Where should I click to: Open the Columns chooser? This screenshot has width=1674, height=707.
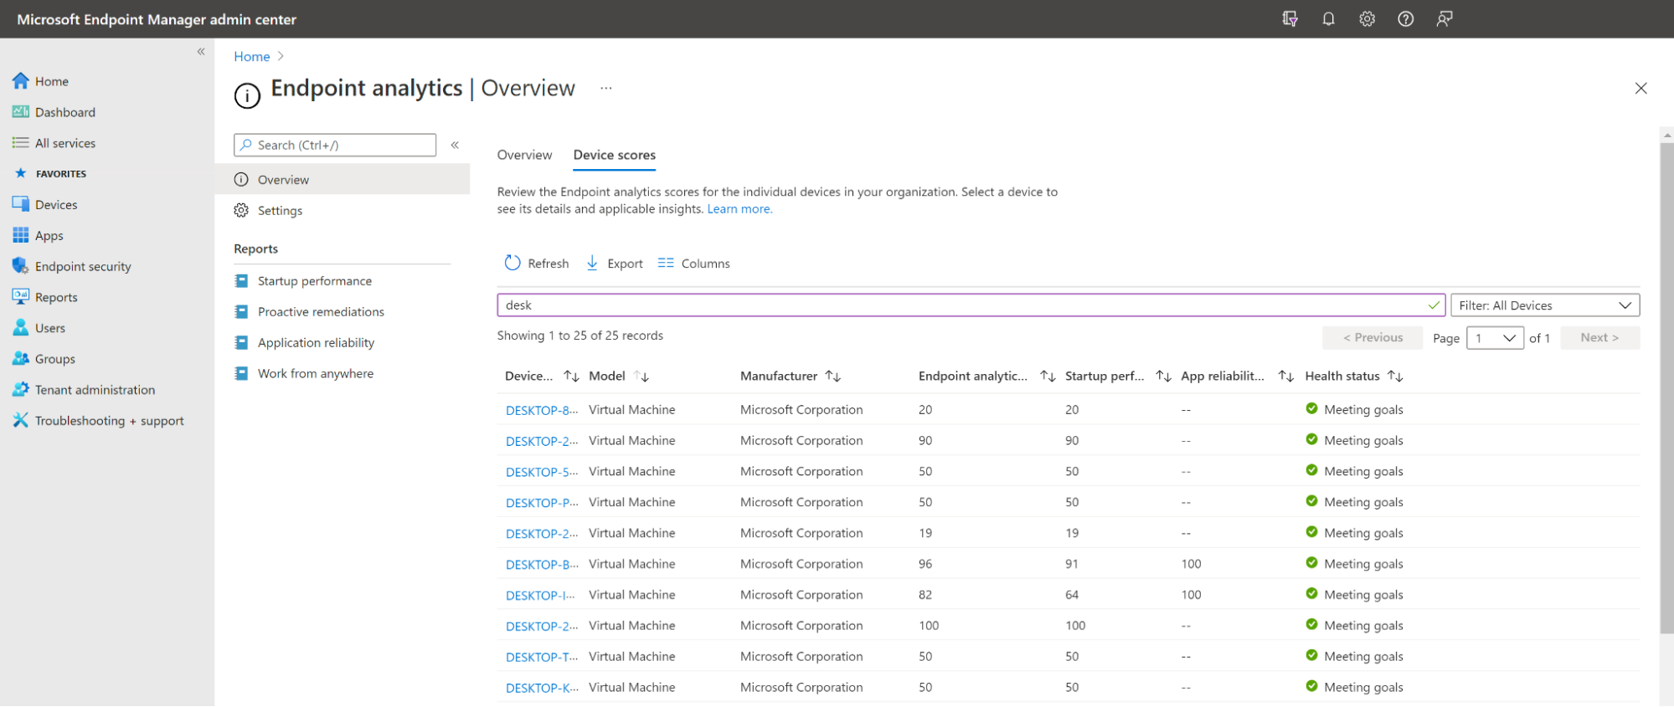694,264
